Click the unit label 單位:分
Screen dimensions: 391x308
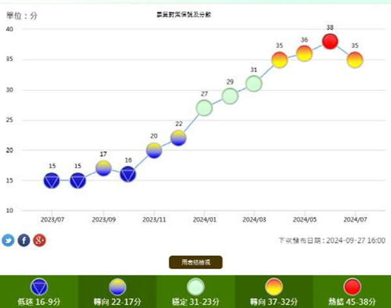point(22,16)
